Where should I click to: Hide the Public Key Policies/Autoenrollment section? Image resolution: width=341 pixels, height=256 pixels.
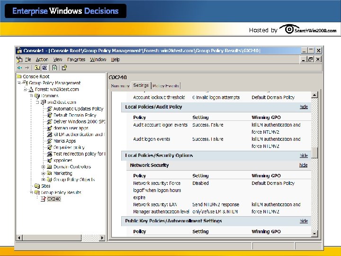point(304,221)
